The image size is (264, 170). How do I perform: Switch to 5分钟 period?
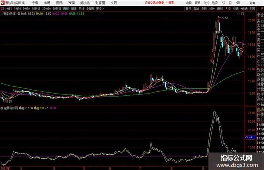(x=26, y=9)
